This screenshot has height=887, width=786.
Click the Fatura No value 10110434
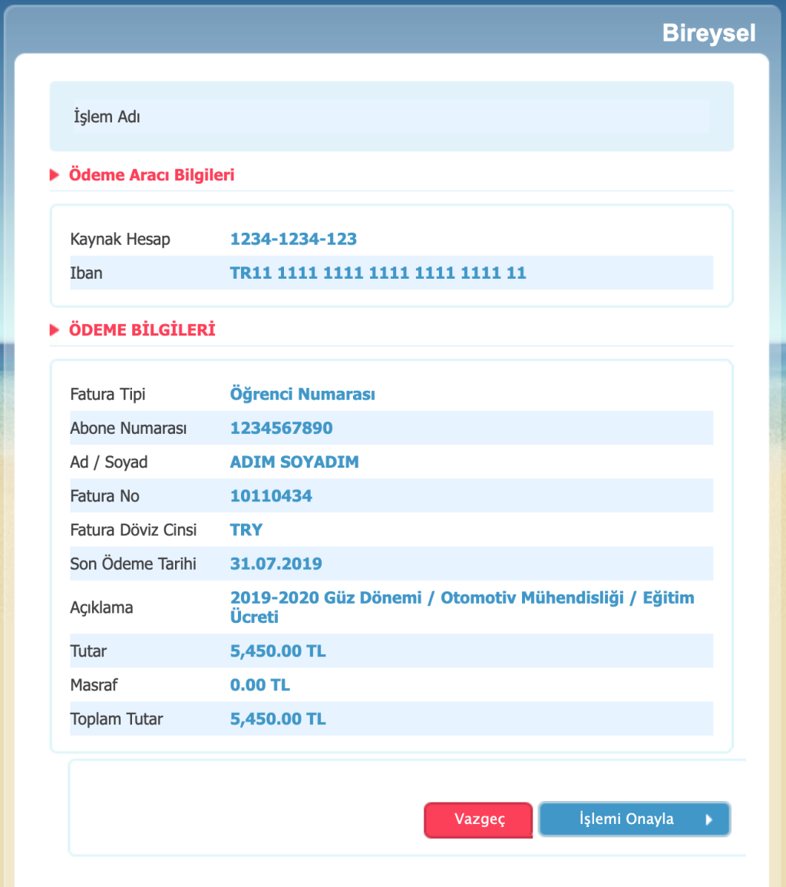pos(271,496)
